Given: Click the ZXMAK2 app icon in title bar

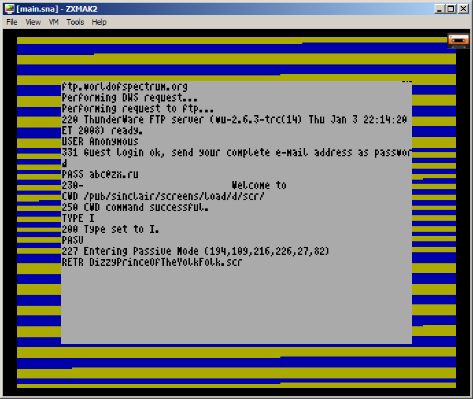Looking at the screenshot, I should click(9, 8).
